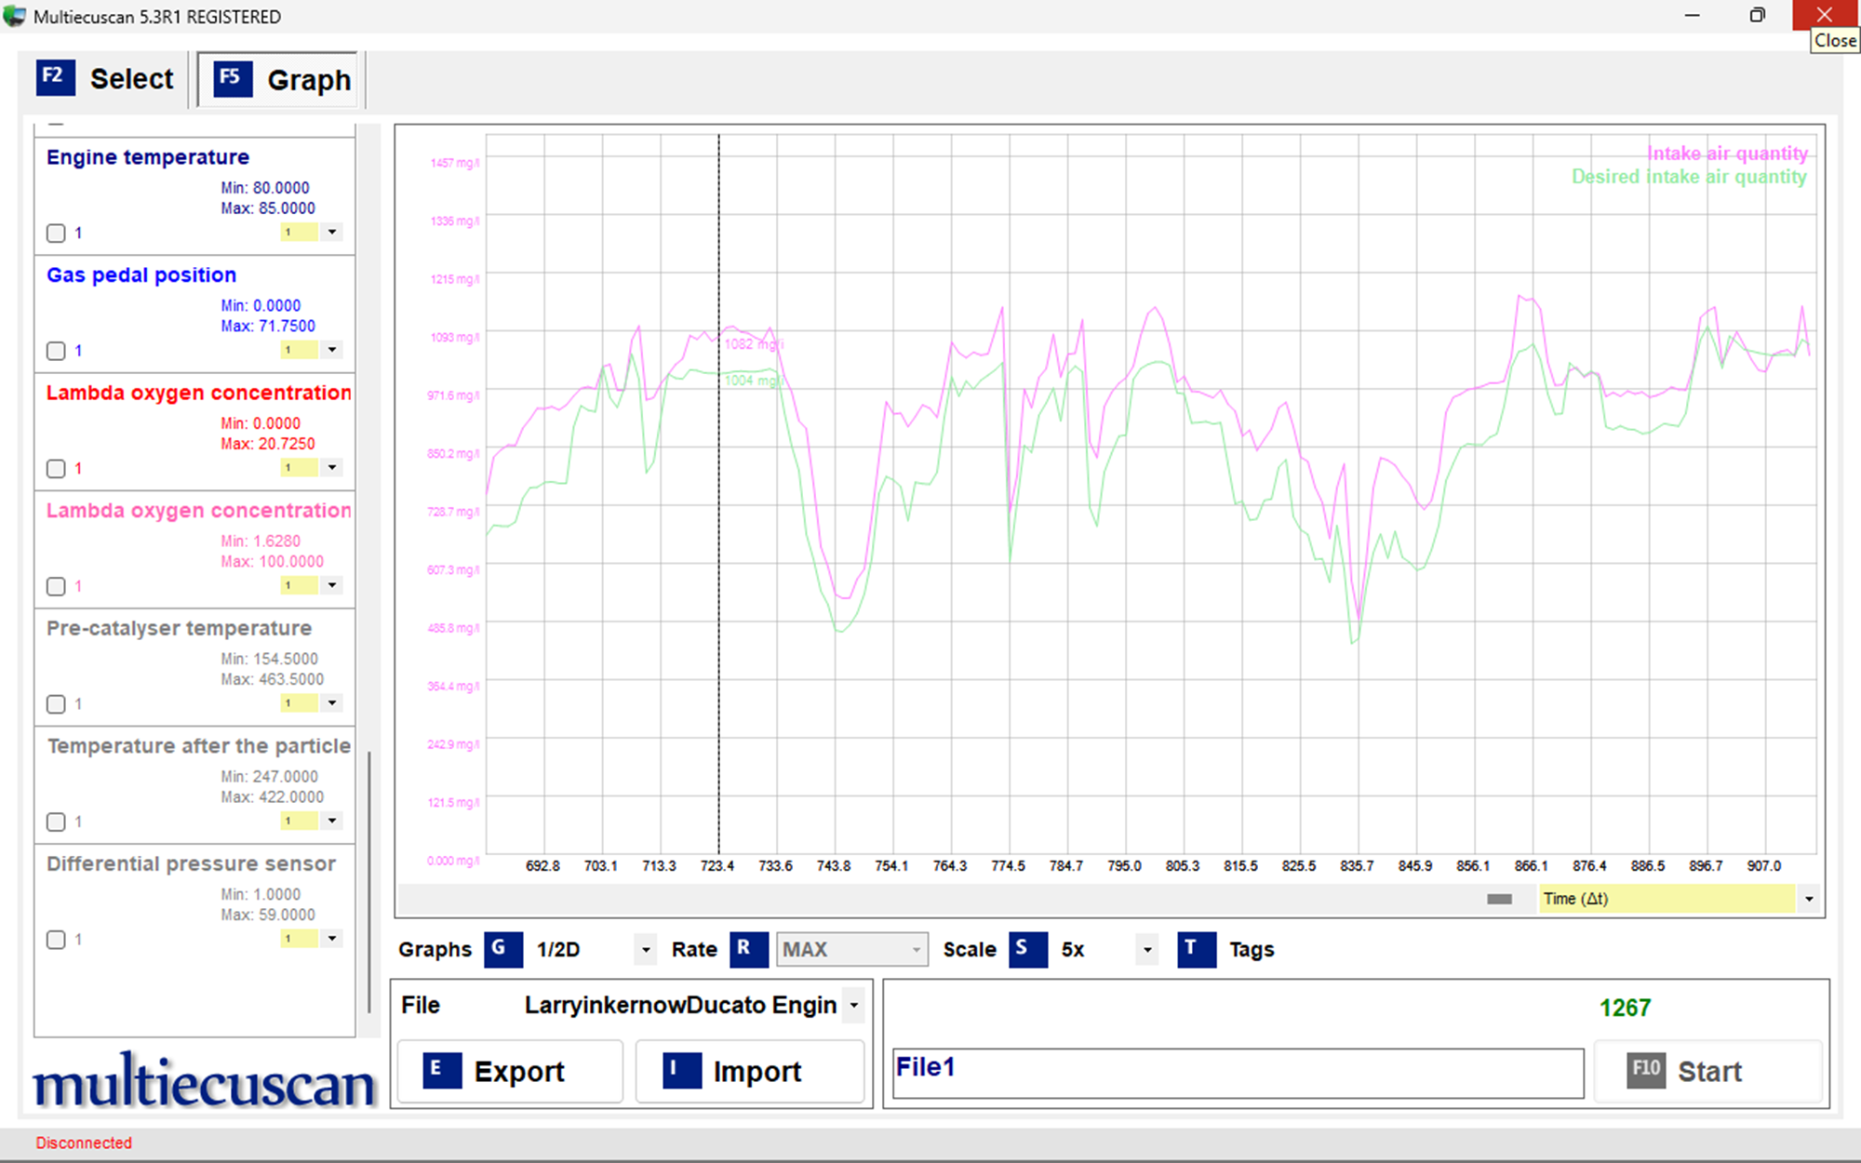Select the Differential pressure sensor parameter name

191,863
